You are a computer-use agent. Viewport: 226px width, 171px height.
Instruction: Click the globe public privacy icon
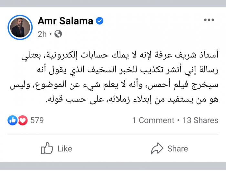point(58,34)
